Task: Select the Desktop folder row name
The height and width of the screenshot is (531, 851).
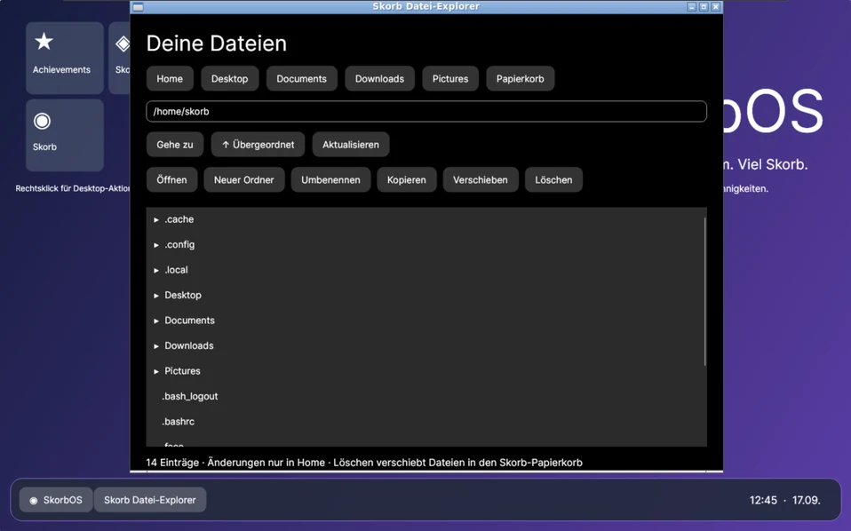Action: pyautogui.click(x=183, y=295)
